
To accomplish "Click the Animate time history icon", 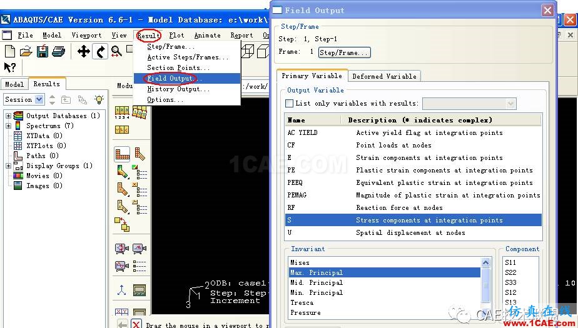I will tap(139, 249).
